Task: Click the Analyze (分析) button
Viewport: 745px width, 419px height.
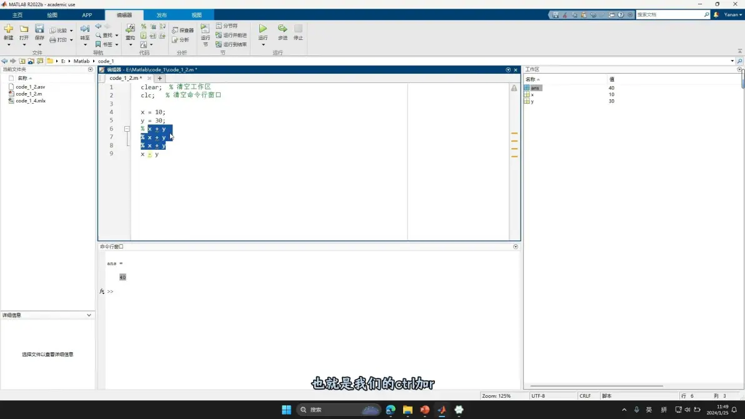Action: coord(181,40)
